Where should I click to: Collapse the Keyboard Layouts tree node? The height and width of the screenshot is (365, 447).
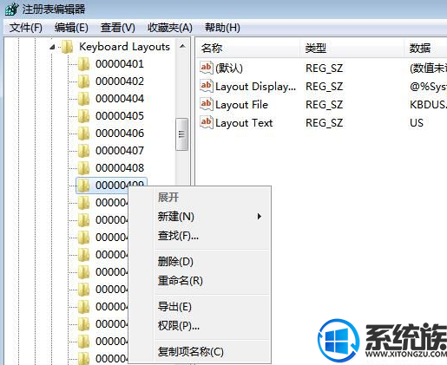[x=52, y=47]
